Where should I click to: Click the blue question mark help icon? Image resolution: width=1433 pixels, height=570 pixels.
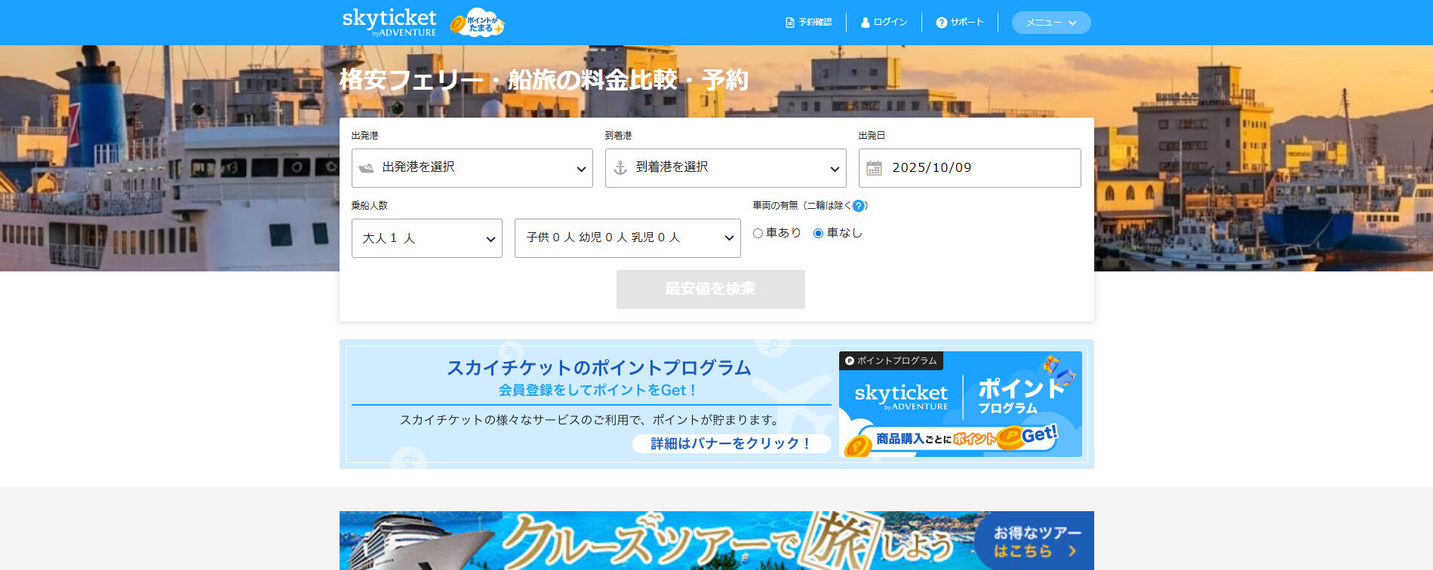click(858, 206)
